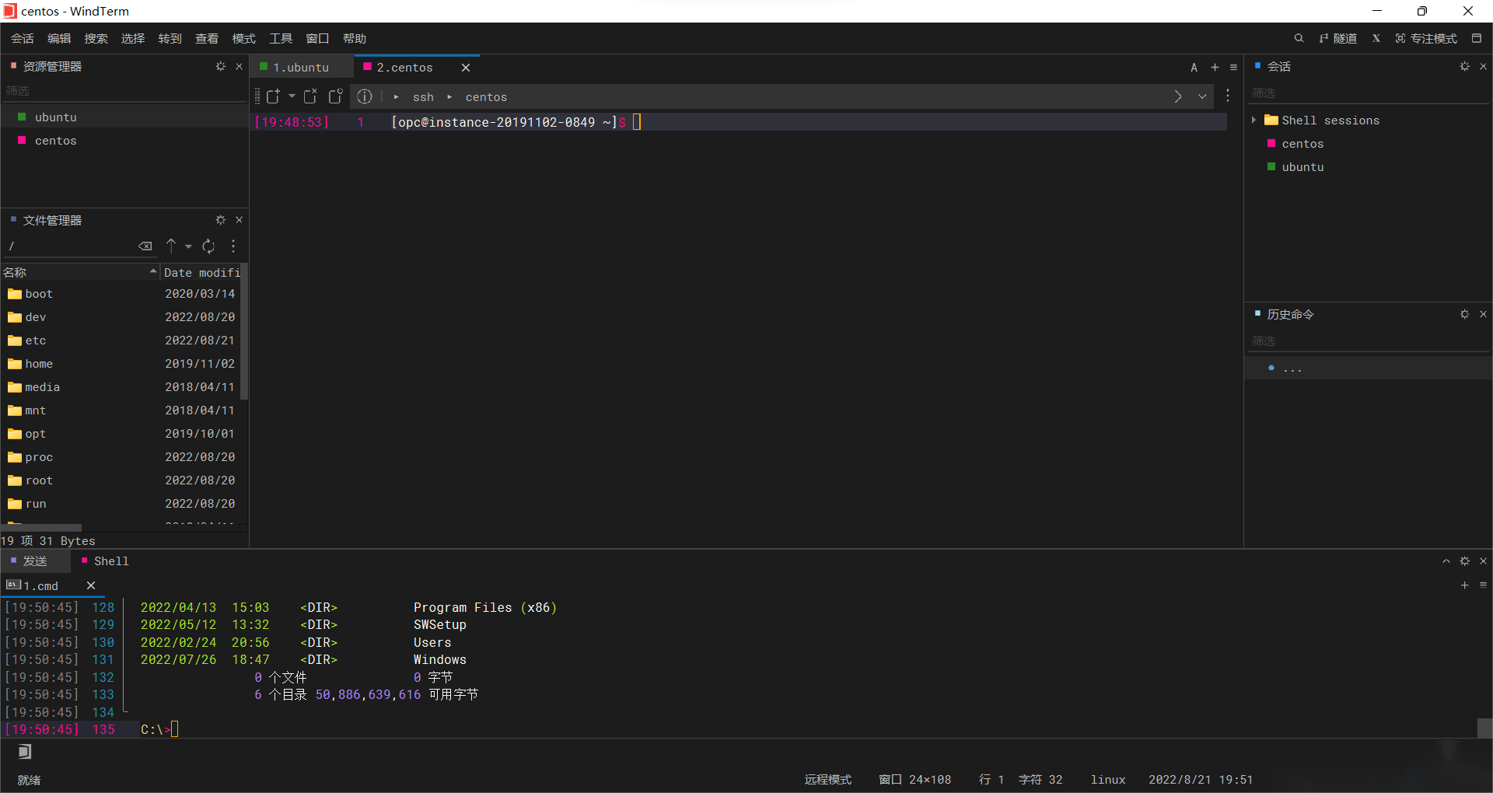Click the right chevron in address bar

(1178, 96)
